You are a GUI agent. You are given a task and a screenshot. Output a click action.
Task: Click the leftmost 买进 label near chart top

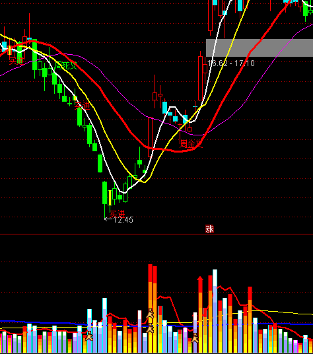pos(17,61)
